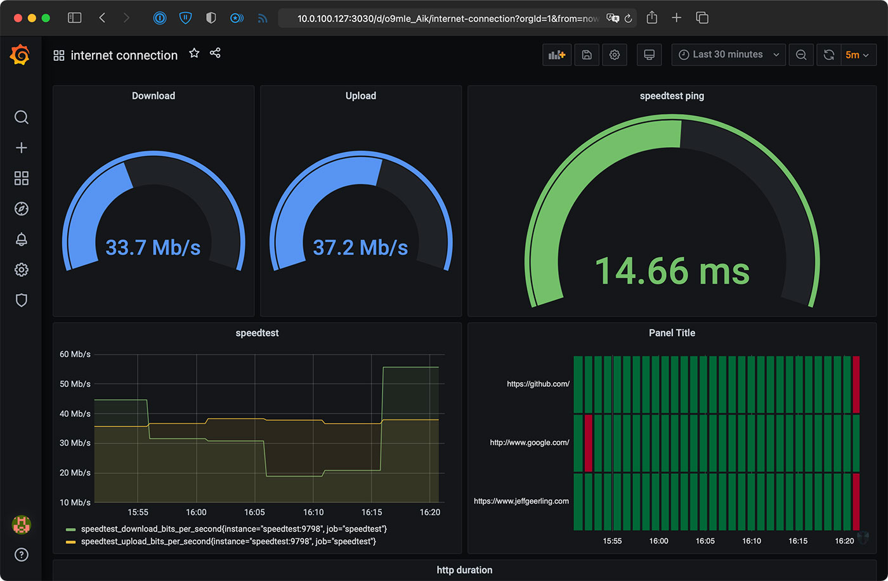The height and width of the screenshot is (581, 888).
Task: Click the share dashboard icon
Action: tap(215, 53)
